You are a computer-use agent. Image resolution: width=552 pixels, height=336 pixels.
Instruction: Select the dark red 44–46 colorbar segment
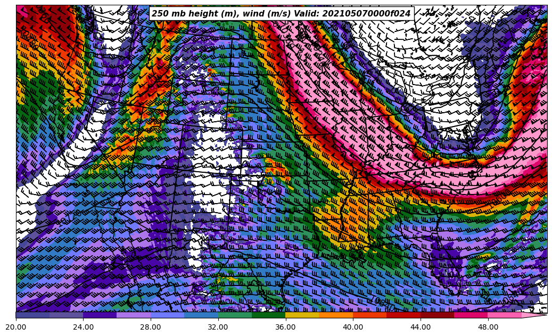(437, 315)
